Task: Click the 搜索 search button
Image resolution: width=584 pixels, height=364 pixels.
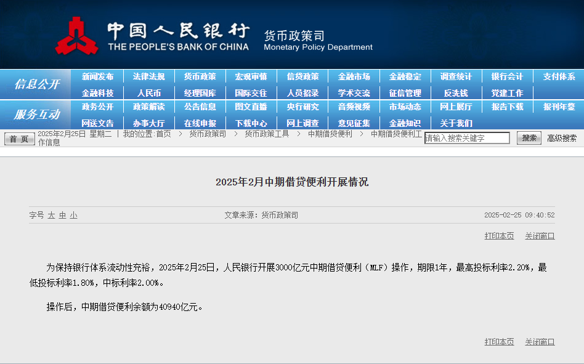Action: click(528, 138)
